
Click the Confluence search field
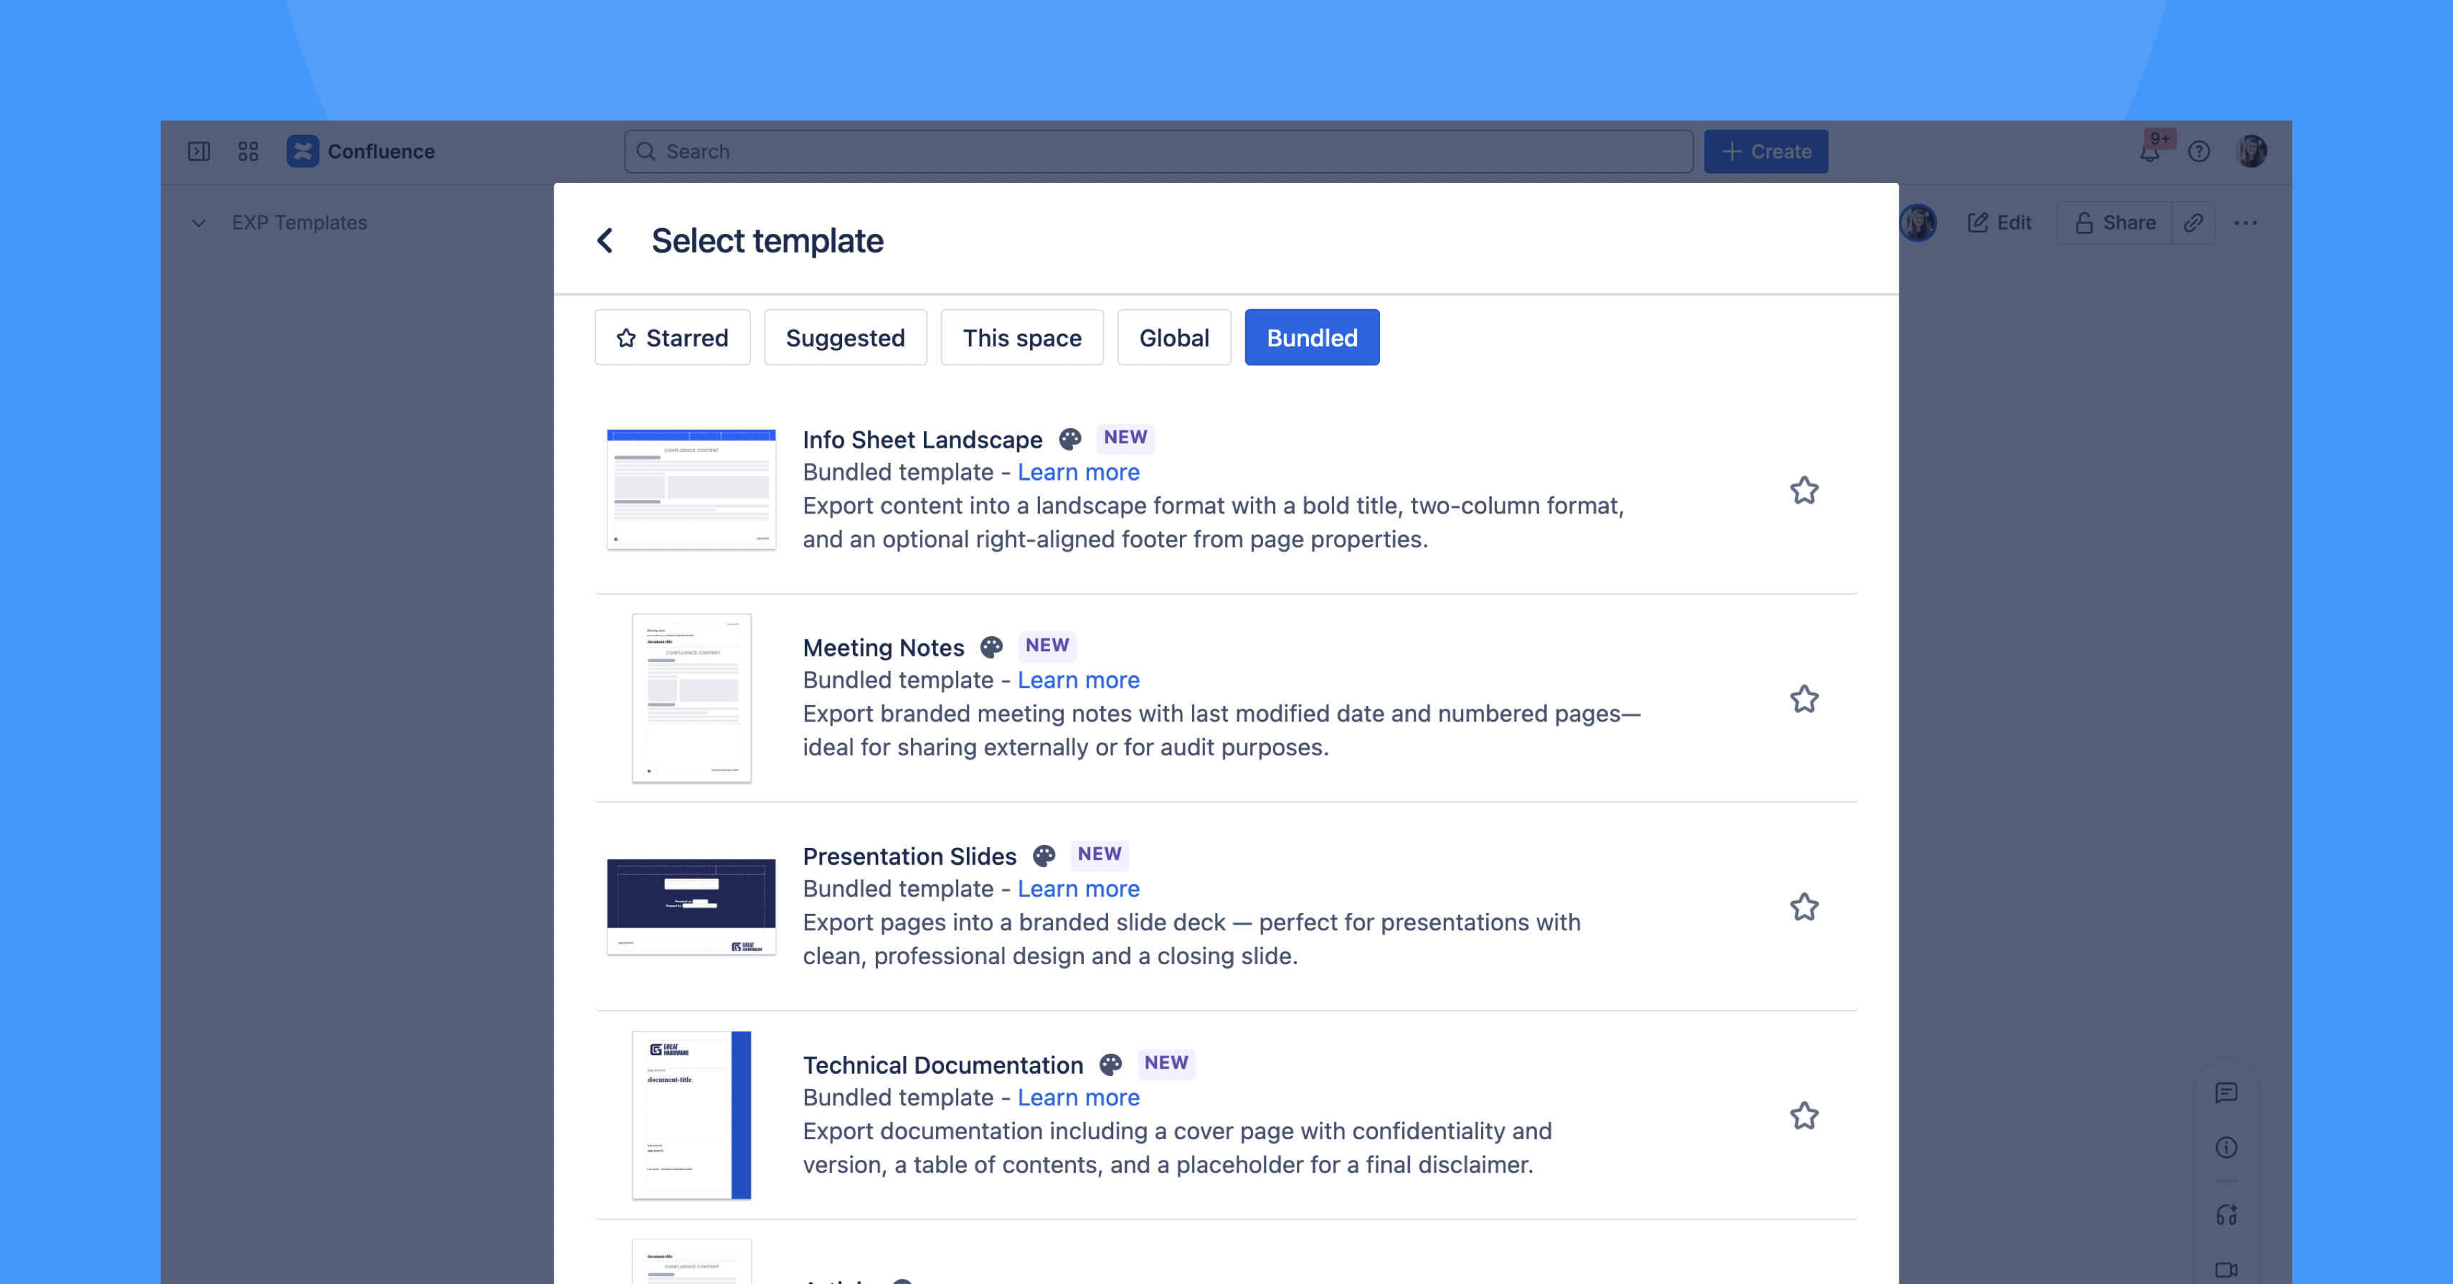pyautogui.click(x=1158, y=151)
